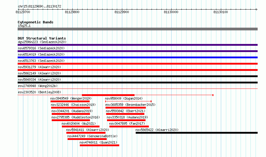The image size is (266, 157).
Task: Select the black bar for nsv5849334
Action: pyautogui.click(x=137, y=83)
